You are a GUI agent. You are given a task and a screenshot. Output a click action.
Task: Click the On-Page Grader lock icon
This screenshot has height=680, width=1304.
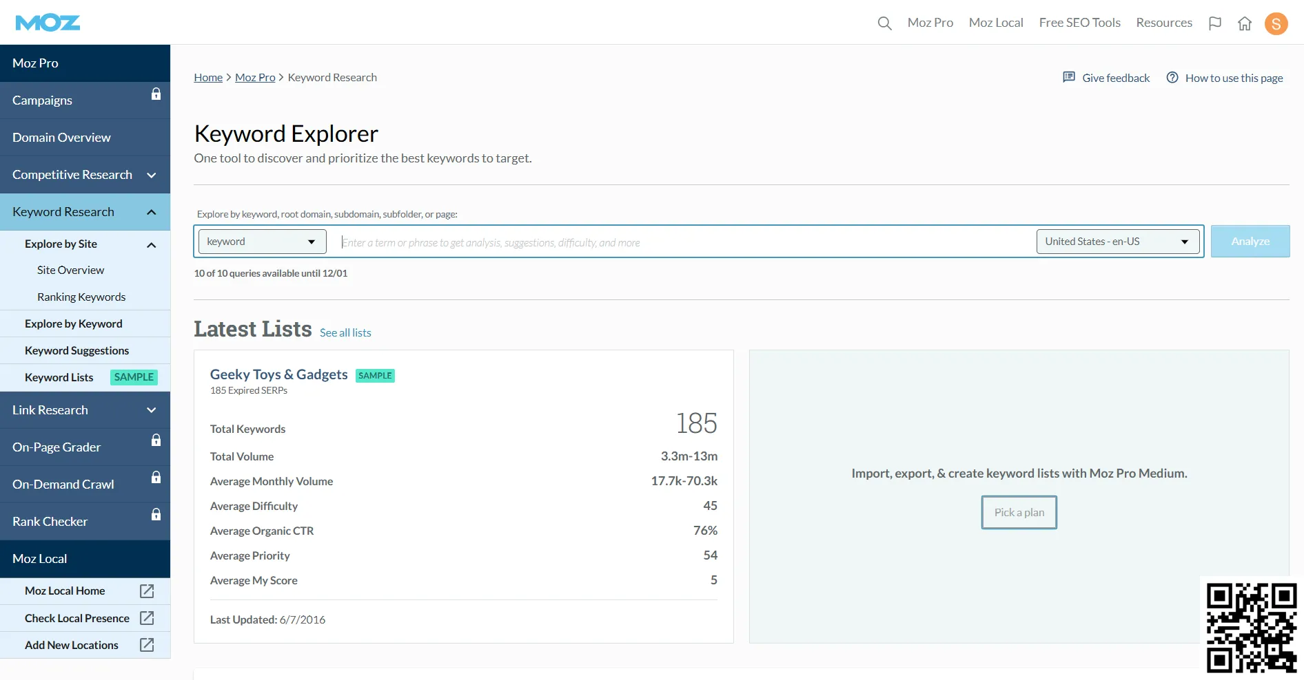[156, 440]
